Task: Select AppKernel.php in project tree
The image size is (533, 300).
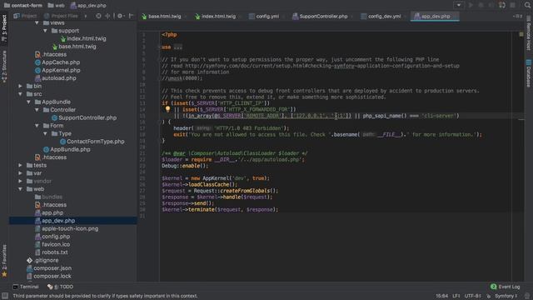Action: pos(61,70)
